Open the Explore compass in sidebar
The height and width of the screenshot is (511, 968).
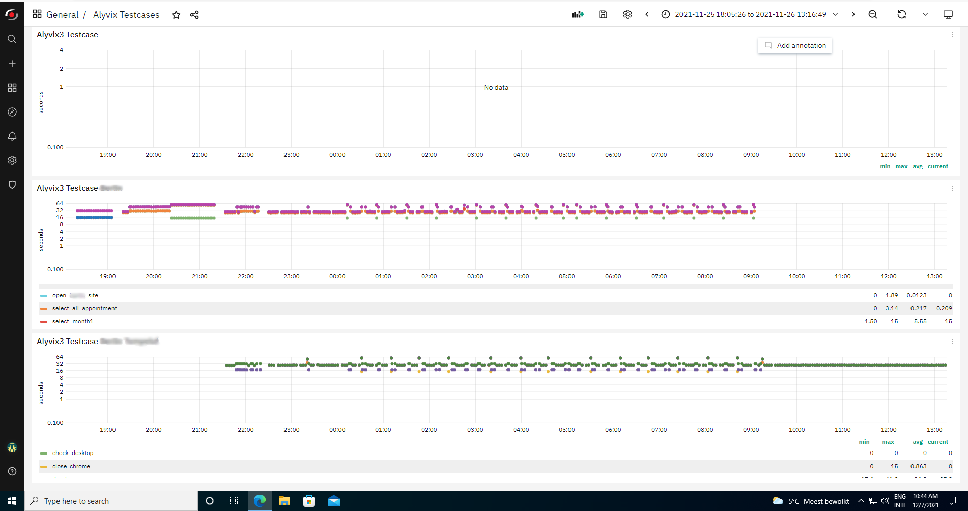(12, 112)
